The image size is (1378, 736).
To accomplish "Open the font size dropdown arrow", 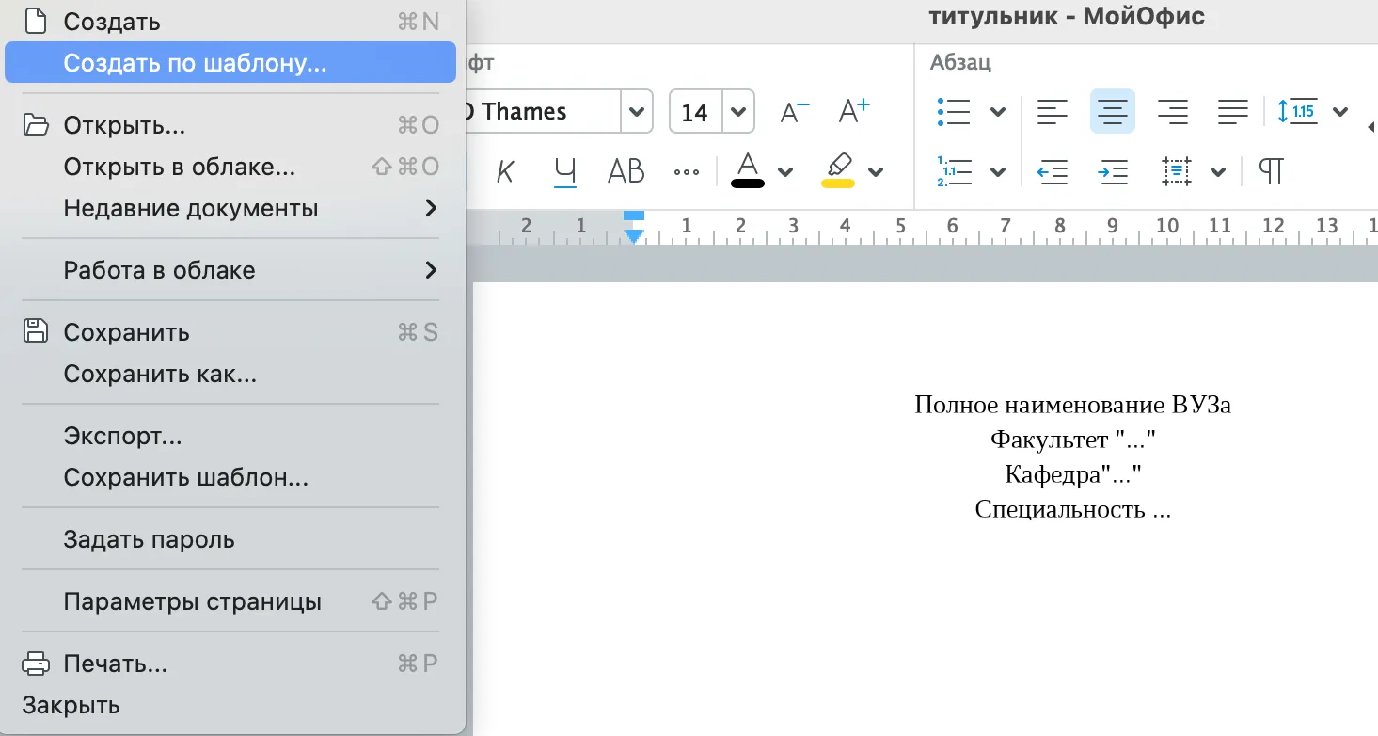I will click(738, 112).
